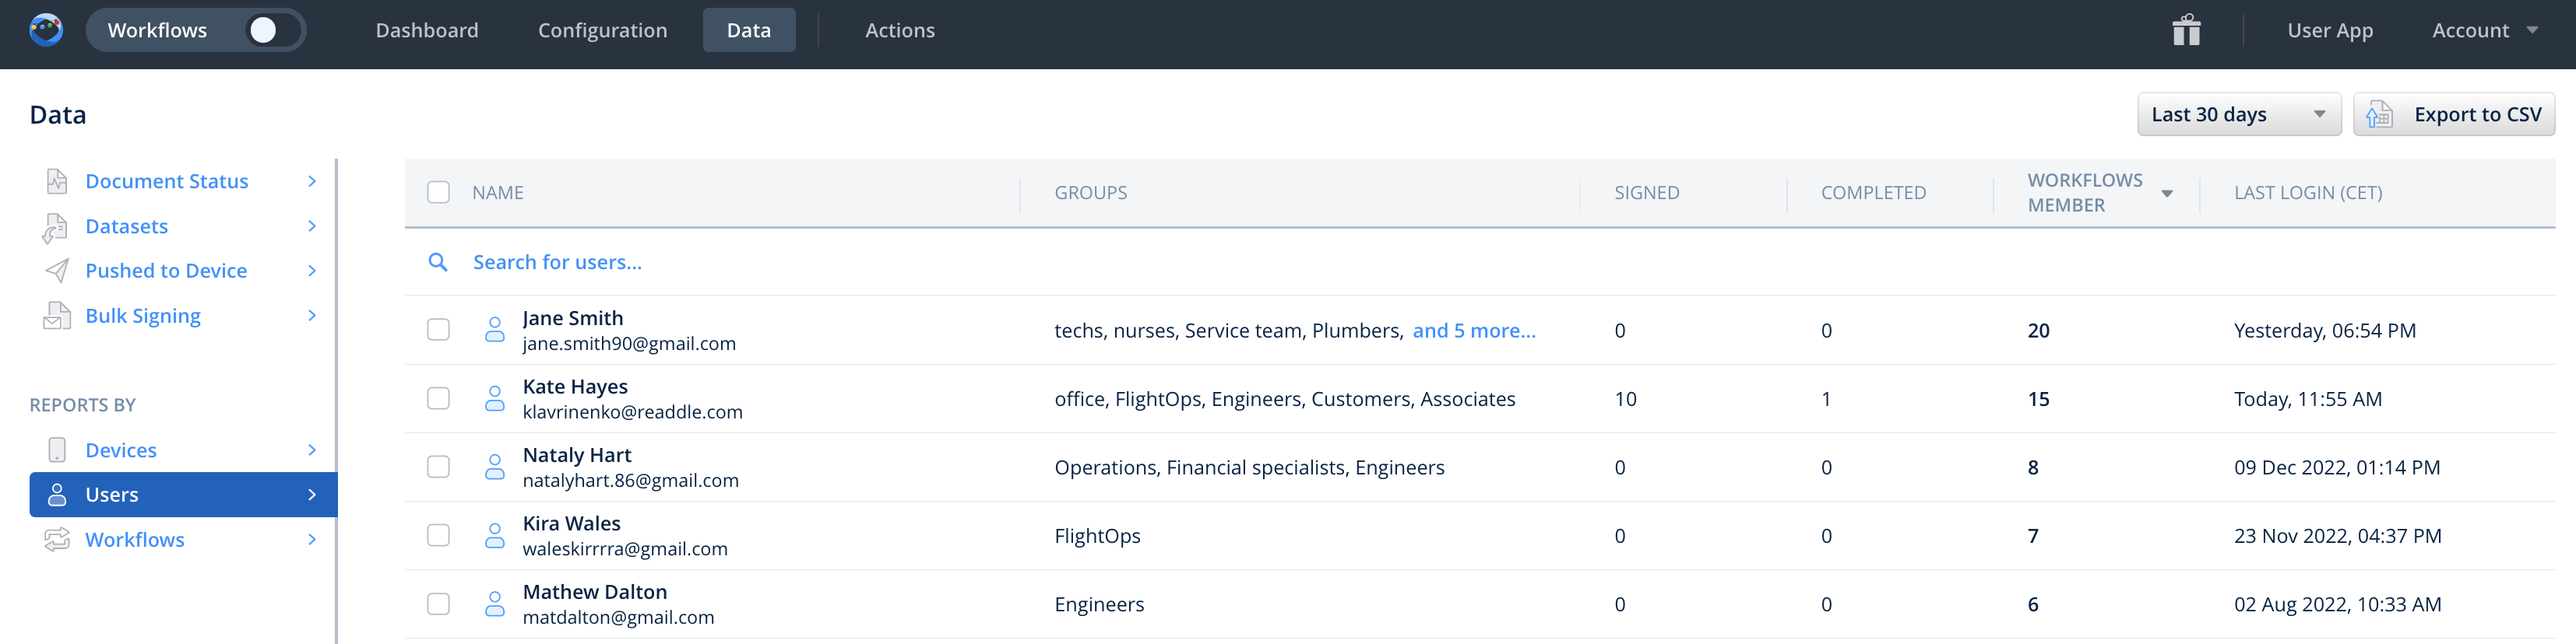The width and height of the screenshot is (2576, 644).
Task: Click the Devices phone icon
Action: pyautogui.click(x=57, y=450)
